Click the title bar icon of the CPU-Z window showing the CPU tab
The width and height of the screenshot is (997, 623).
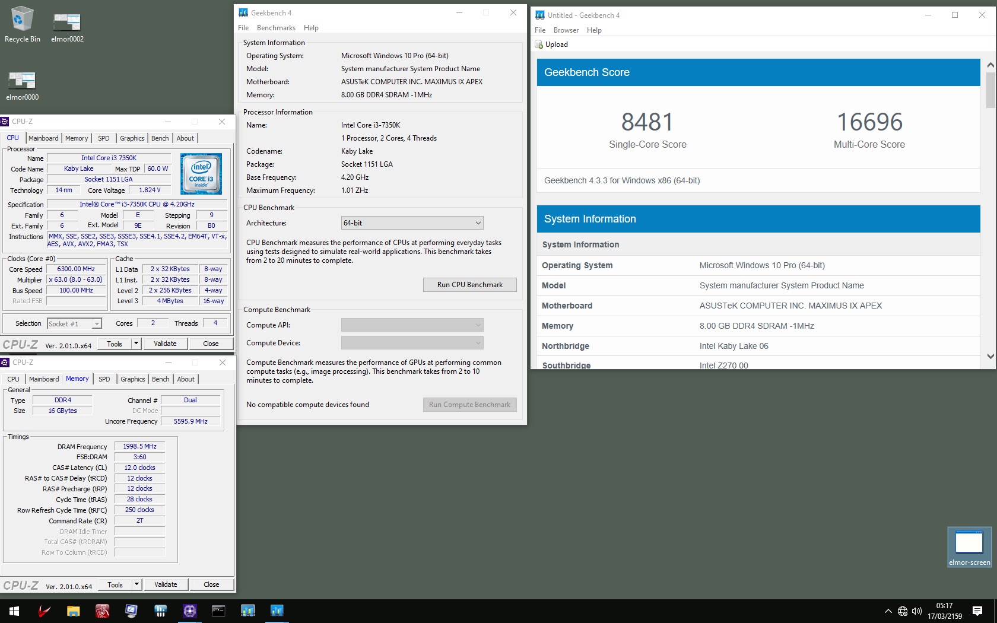point(5,122)
